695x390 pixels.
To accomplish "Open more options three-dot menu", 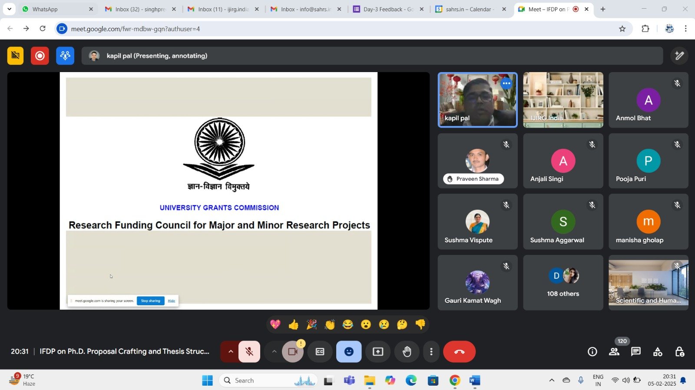I will tap(431, 352).
